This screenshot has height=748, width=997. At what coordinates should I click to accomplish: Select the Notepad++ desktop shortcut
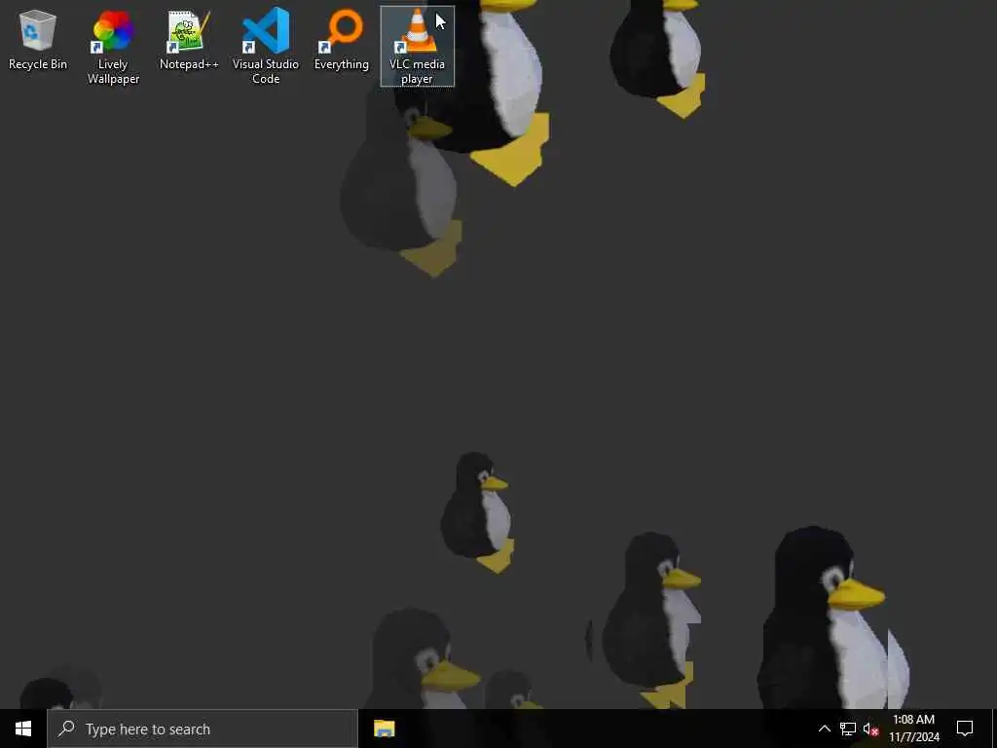(x=189, y=39)
